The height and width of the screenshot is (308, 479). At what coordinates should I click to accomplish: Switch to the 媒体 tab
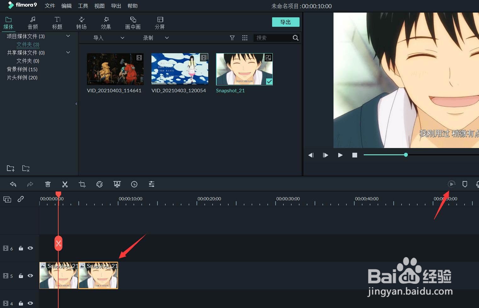coord(9,23)
